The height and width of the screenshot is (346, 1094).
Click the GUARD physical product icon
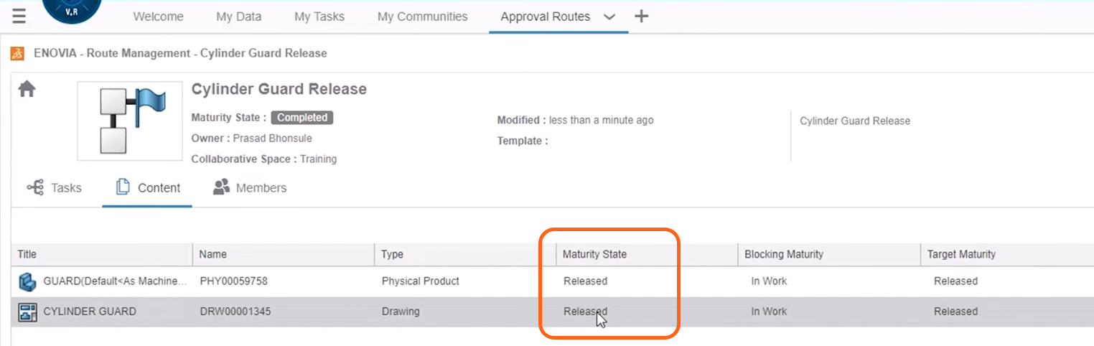click(x=27, y=281)
